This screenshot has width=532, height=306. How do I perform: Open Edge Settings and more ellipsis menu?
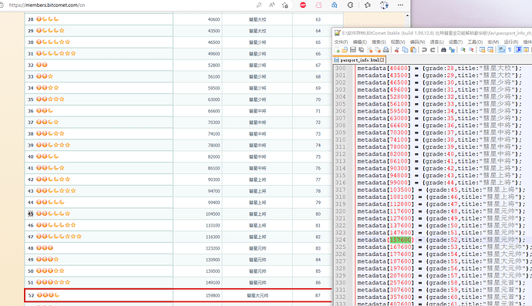click(400, 5)
